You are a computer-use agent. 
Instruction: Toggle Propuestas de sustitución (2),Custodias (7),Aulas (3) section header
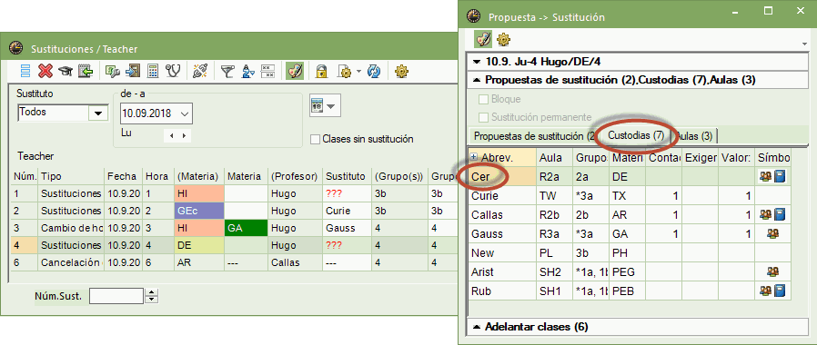[x=637, y=80]
